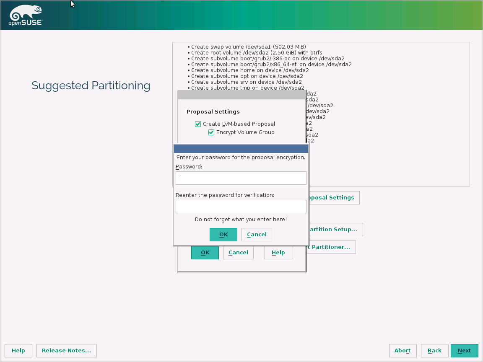Confirm the encryption password with OK

pyautogui.click(x=223, y=234)
